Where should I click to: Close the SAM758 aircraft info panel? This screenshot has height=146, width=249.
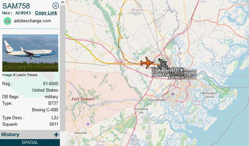pyautogui.click(x=56, y=6)
